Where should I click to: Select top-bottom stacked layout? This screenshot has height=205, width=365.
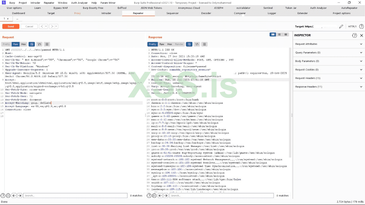(279, 34)
